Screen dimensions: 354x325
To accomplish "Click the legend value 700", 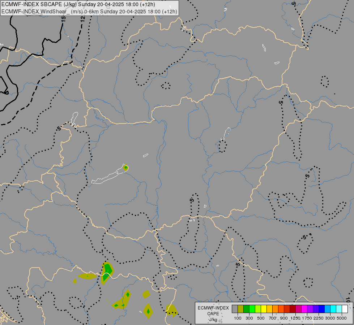I will [x=273, y=318].
